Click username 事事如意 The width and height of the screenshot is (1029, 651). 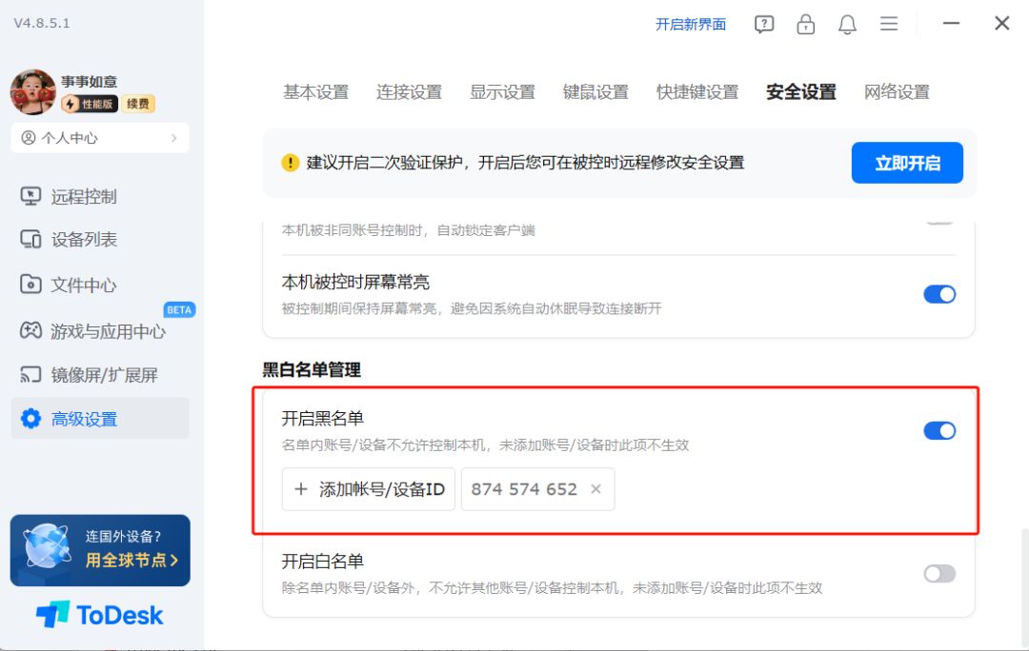click(90, 81)
